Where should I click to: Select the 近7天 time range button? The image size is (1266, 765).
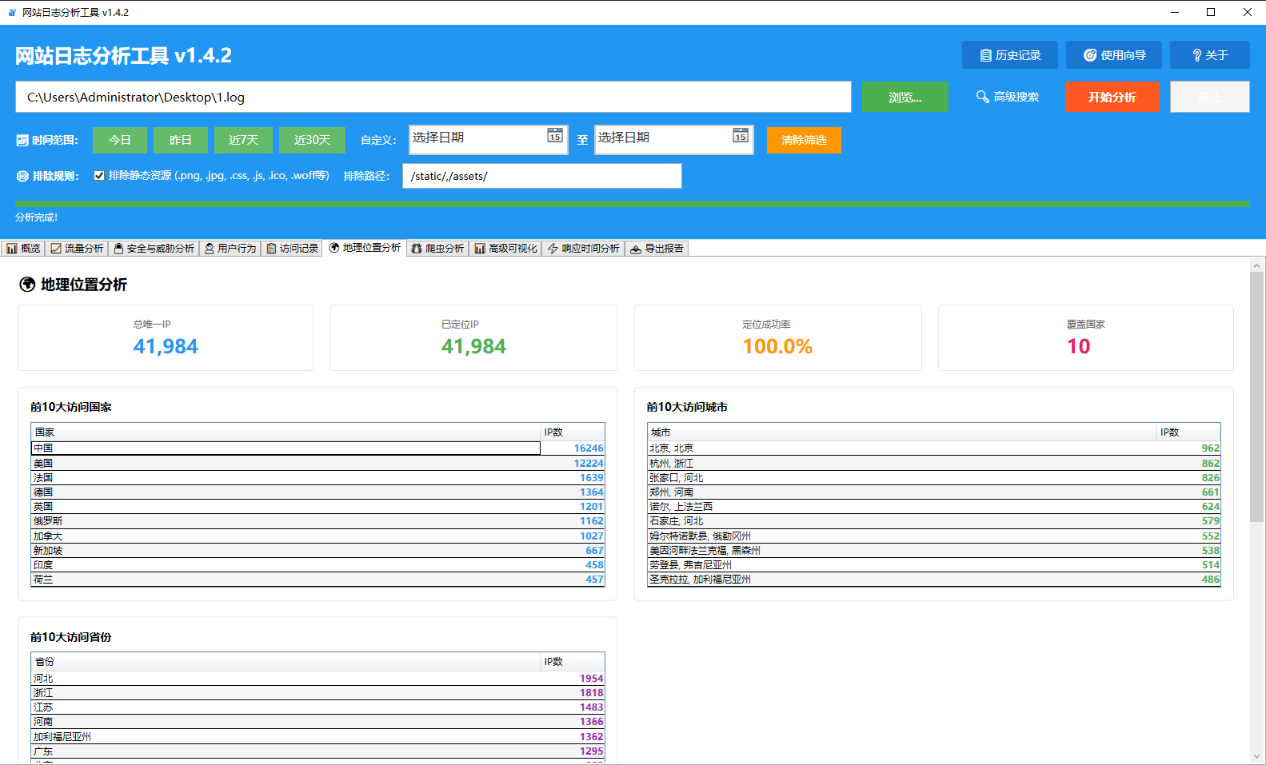243,140
